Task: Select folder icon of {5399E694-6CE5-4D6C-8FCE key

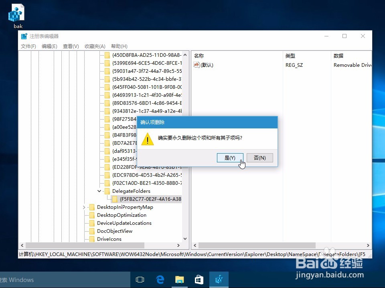Action: (107, 63)
